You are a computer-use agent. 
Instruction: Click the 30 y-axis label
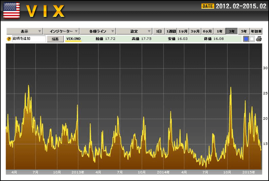[265, 68]
